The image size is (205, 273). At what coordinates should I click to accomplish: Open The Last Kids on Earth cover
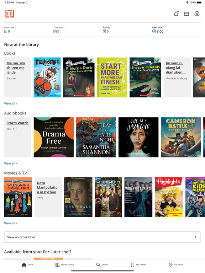coord(195,197)
